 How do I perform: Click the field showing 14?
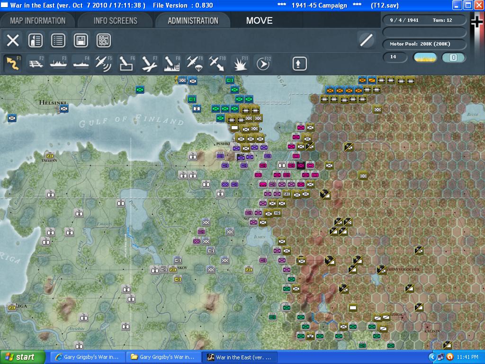pos(395,57)
